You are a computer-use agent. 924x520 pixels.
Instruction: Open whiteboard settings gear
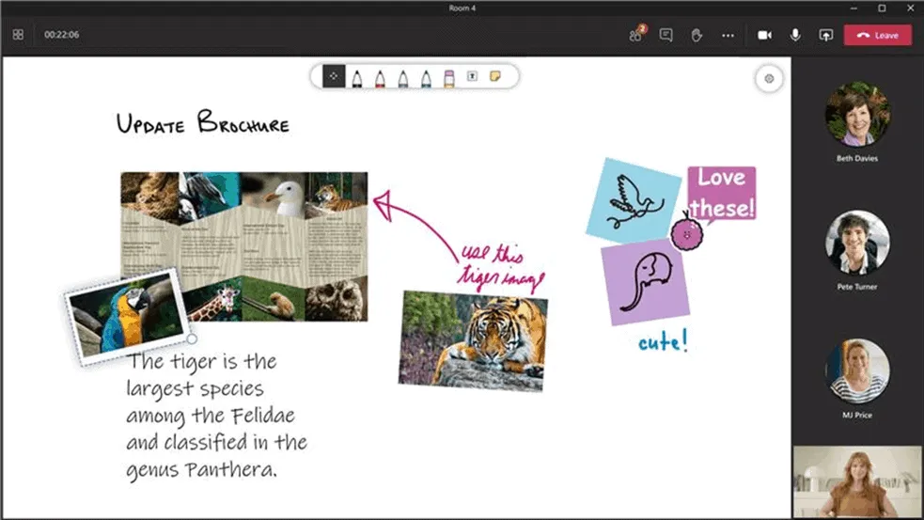(x=769, y=79)
